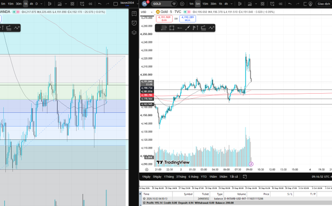The height and width of the screenshot is (206, 332).
Task: Open the object tree layers icon
Action: (x=134, y=33)
